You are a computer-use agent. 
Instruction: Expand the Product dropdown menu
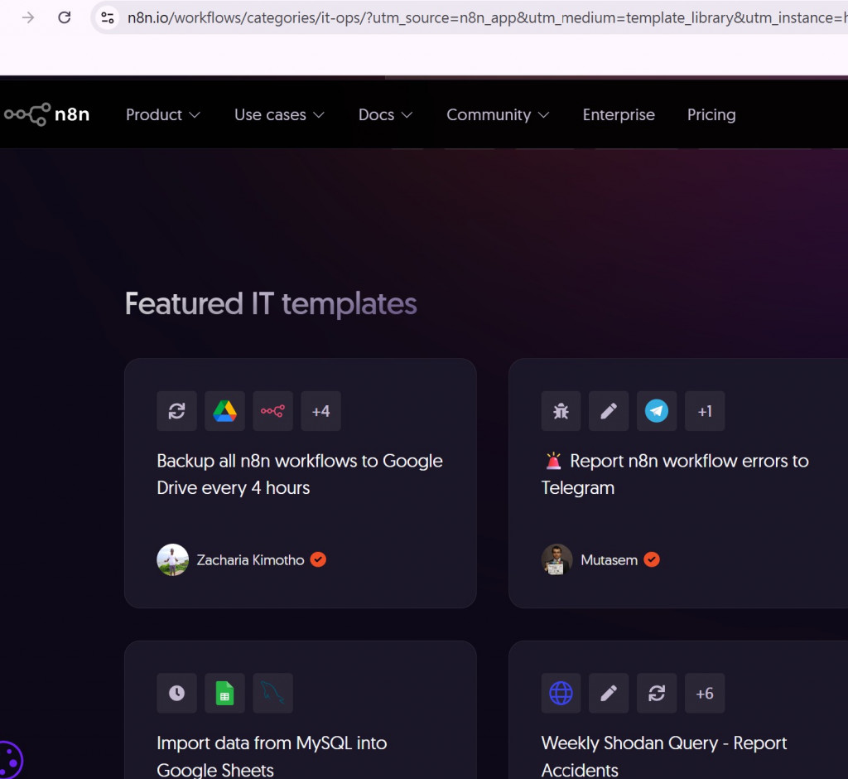163,114
